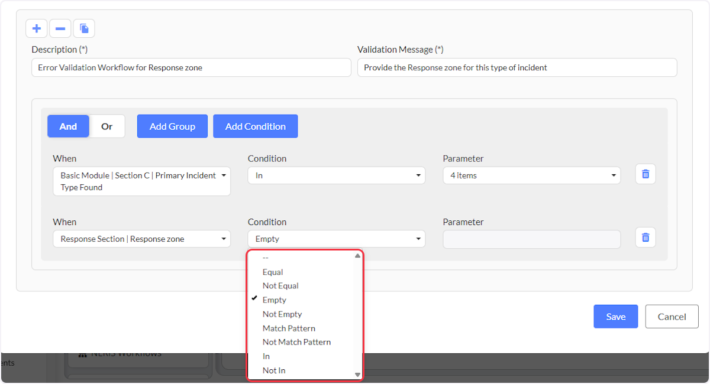Viewport: 710px width, 384px height.
Task: Click the plus icon to add a validation
Action: point(37,28)
